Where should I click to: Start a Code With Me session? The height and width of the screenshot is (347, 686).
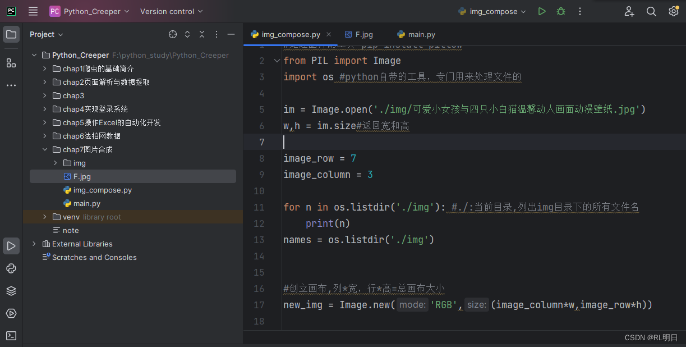[629, 11]
